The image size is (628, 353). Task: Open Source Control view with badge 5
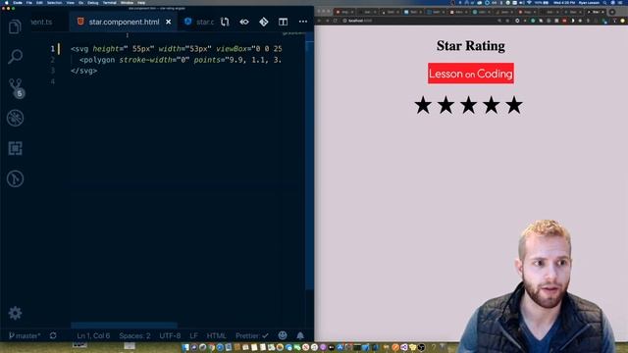tap(16, 87)
